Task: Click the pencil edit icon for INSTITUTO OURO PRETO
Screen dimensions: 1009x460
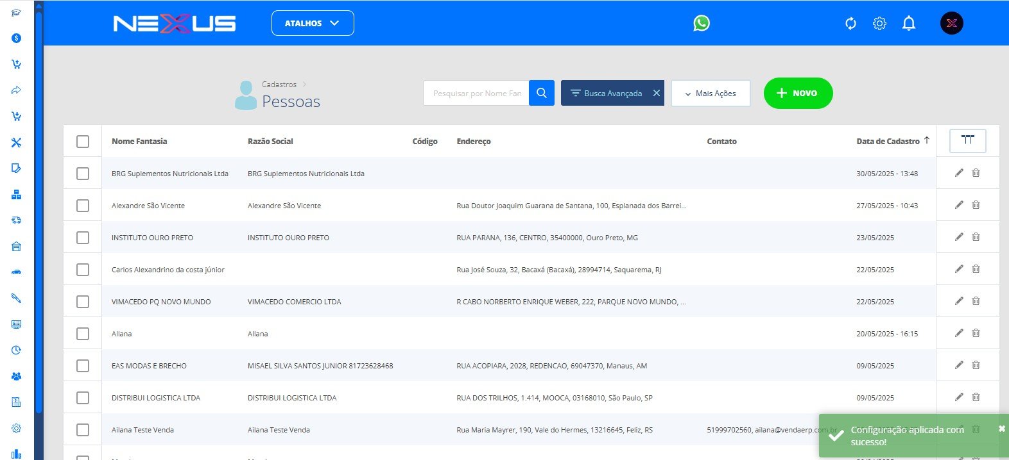Action: [x=959, y=237]
